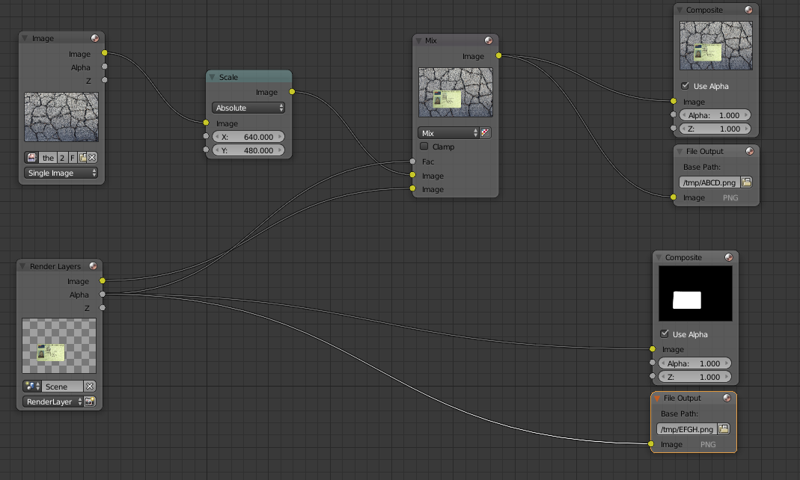Click Scale node Image output socket

coord(292,92)
